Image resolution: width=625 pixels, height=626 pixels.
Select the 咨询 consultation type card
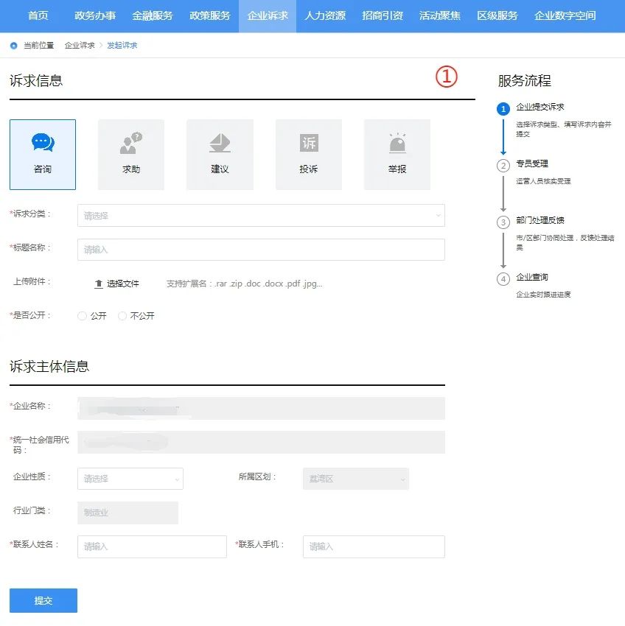click(43, 155)
